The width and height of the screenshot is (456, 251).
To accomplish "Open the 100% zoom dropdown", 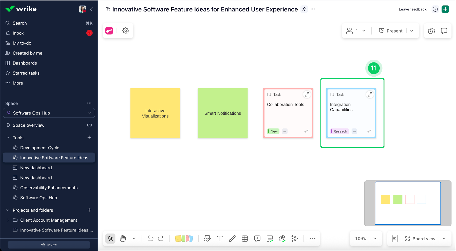I will [x=366, y=239].
